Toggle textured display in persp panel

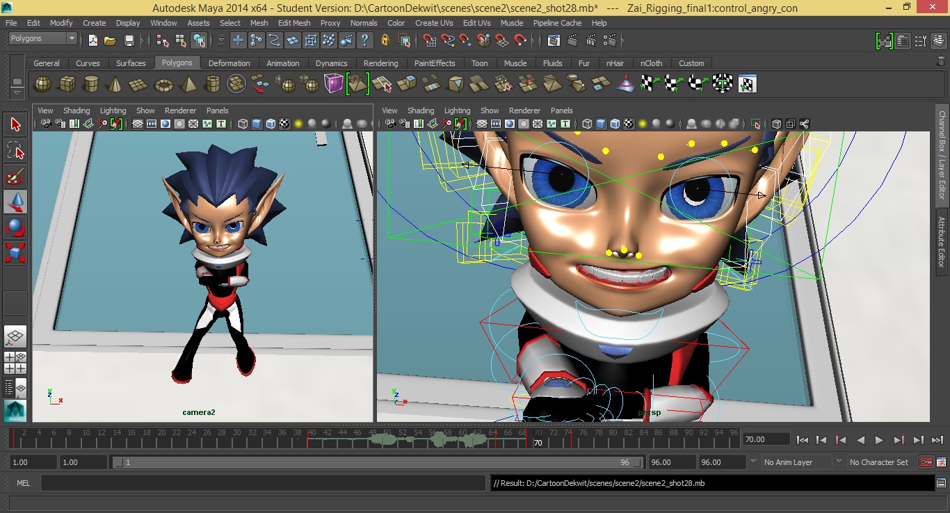pos(629,124)
